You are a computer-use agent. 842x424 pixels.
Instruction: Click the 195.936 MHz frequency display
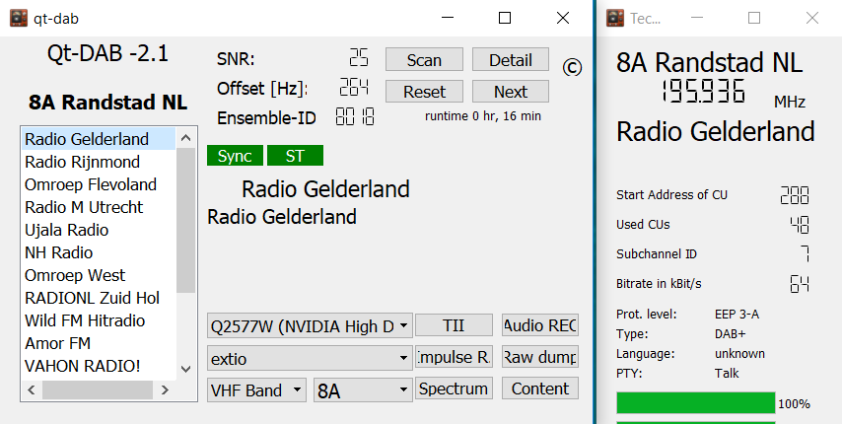click(703, 91)
